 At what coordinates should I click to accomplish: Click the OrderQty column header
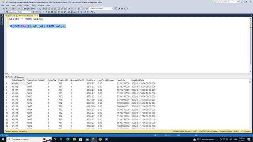tap(52, 80)
